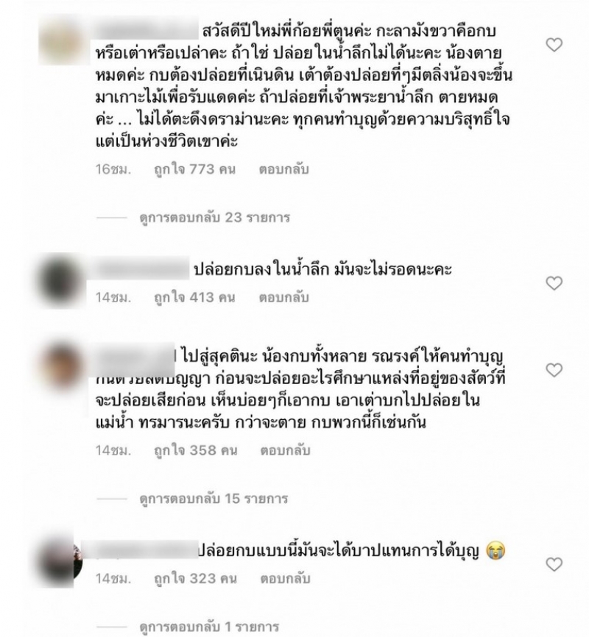The height and width of the screenshot is (637, 589).
Task: Open the fourth commenter's avatar
Action: pyautogui.click(x=62, y=562)
